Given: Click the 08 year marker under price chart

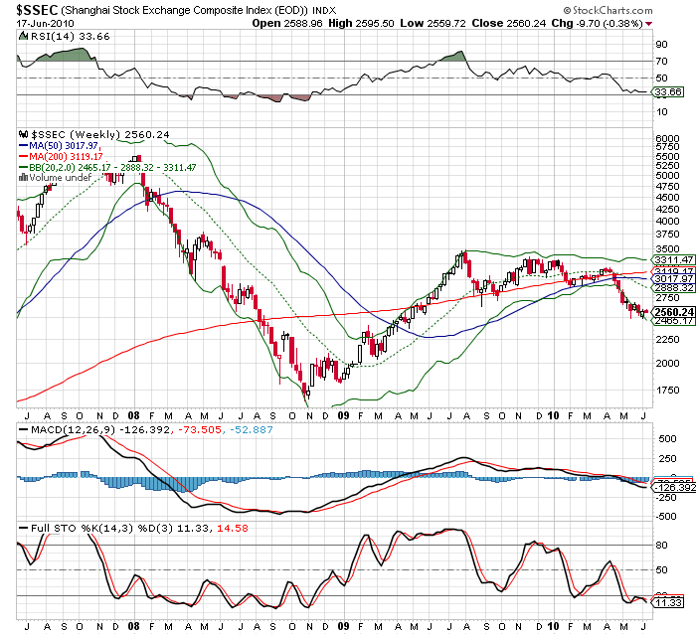Looking at the screenshot, I should (x=133, y=415).
